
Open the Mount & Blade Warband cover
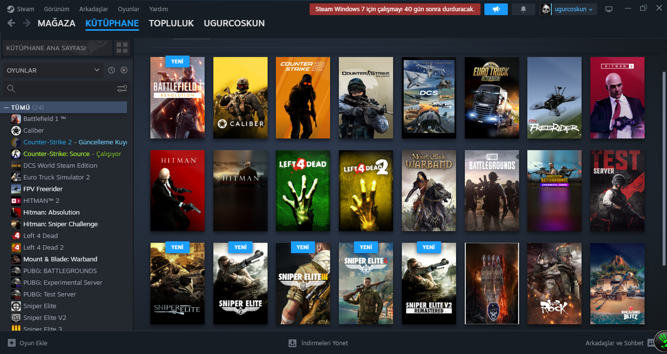[x=429, y=191]
